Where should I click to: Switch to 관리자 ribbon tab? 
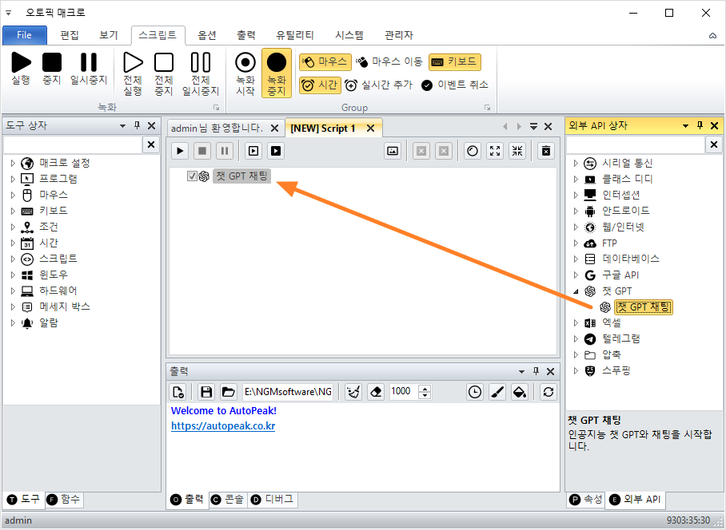pyautogui.click(x=399, y=35)
